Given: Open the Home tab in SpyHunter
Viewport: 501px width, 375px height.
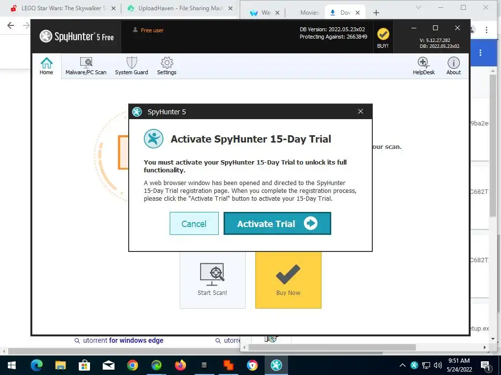Looking at the screenshot, I should coord(46,66).
